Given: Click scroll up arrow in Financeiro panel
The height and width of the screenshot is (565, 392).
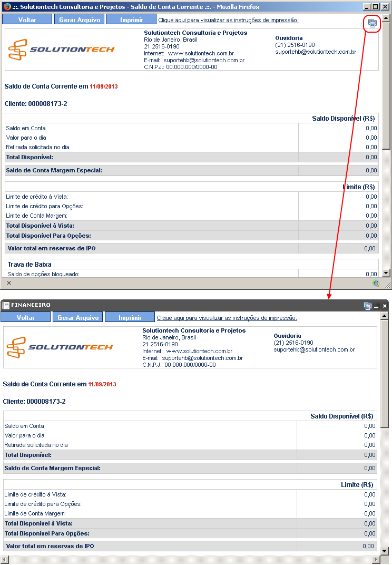Looking at the screenshot, I should (x=385, y=316).
